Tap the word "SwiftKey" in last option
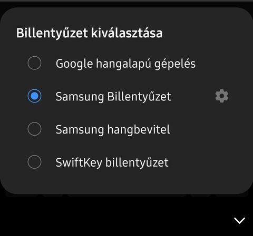Image resolution: width=253 pixels, height=236 pixels. 79,162
